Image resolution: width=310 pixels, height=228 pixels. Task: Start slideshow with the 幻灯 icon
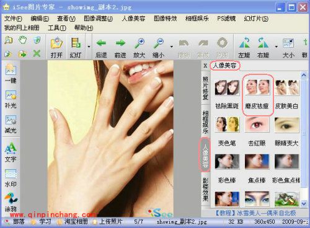click(76, 47)
